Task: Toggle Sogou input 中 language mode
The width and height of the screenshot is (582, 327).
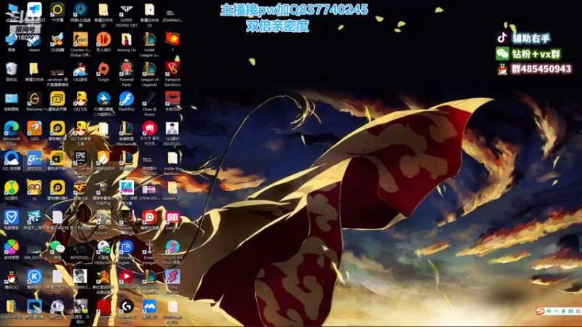Action: pos(549,311)
